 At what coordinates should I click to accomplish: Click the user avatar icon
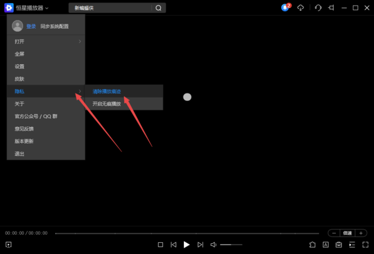17,26
